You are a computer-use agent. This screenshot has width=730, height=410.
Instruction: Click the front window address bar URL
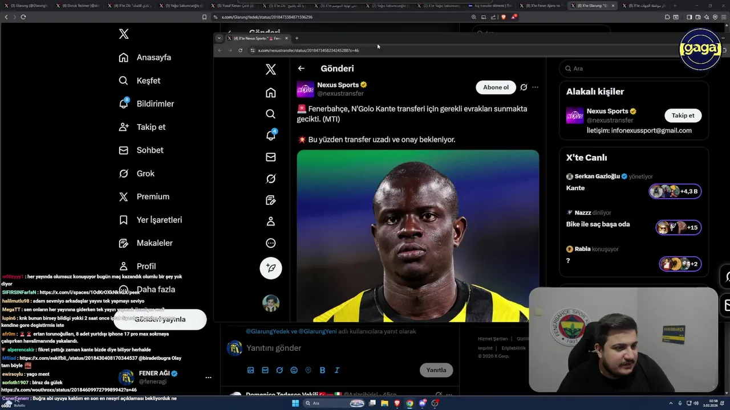pos(309,50)
